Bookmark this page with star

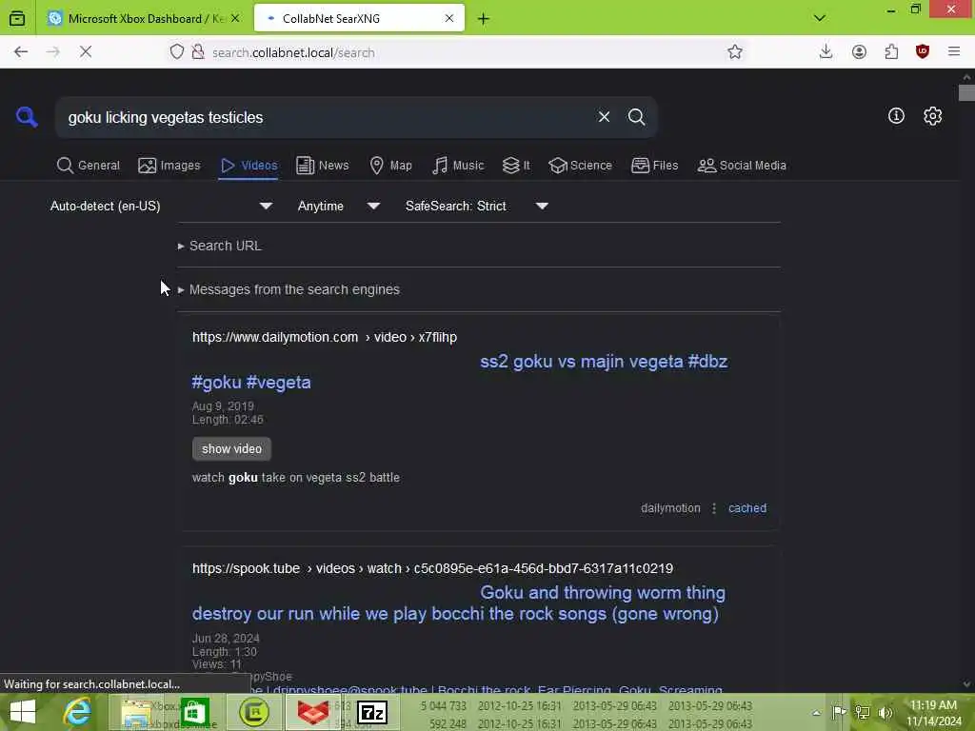coord(735,51)
